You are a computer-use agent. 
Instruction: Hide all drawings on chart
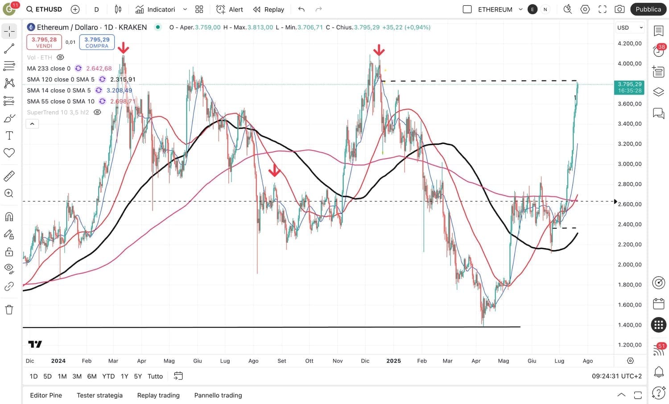(x=9, y=269)
